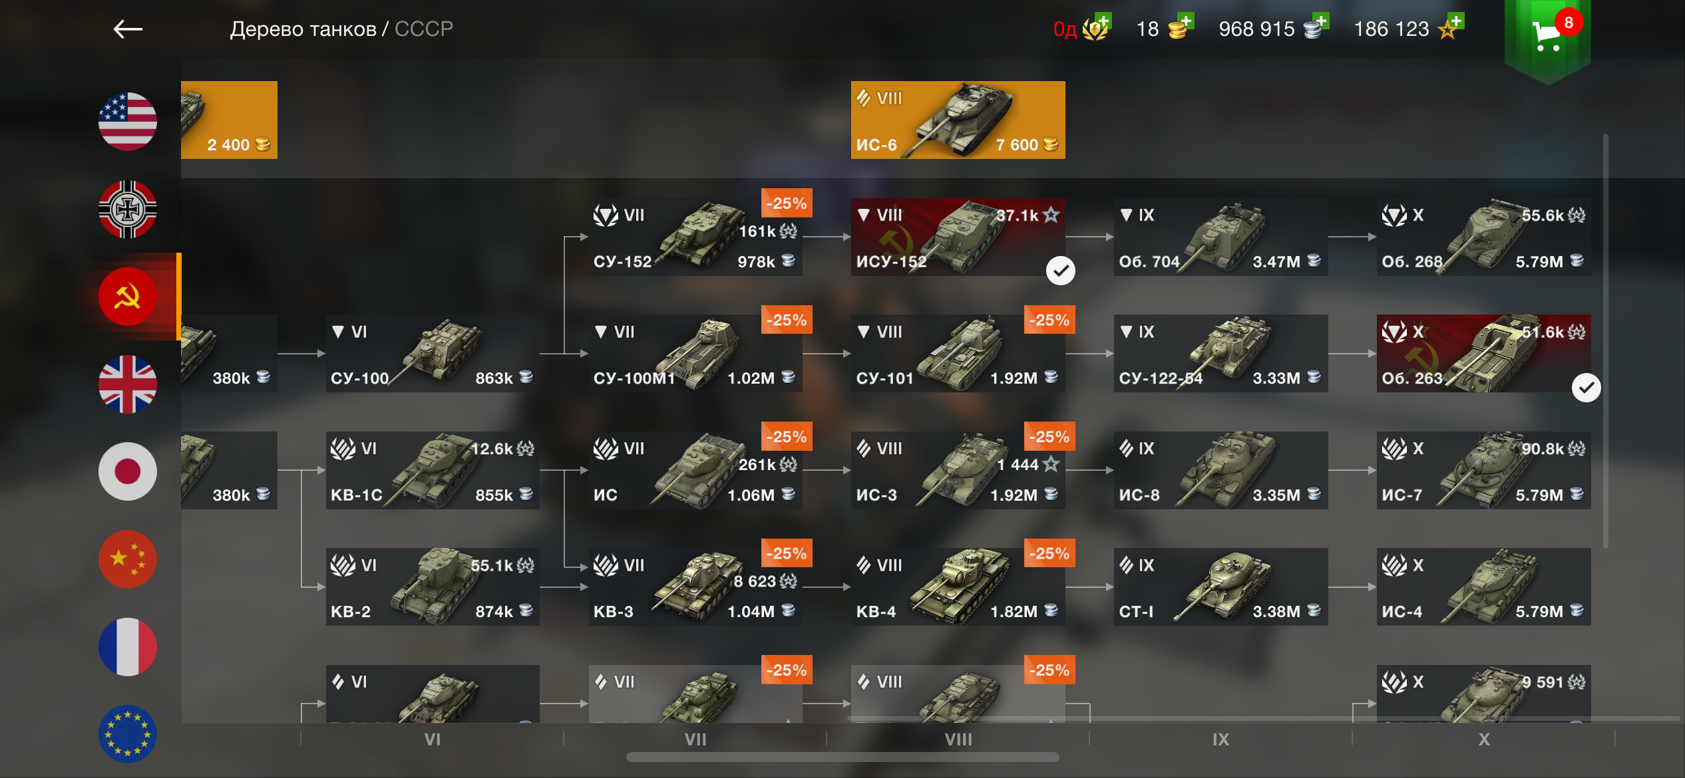Jump to tier X column label

coord(1484,739)
